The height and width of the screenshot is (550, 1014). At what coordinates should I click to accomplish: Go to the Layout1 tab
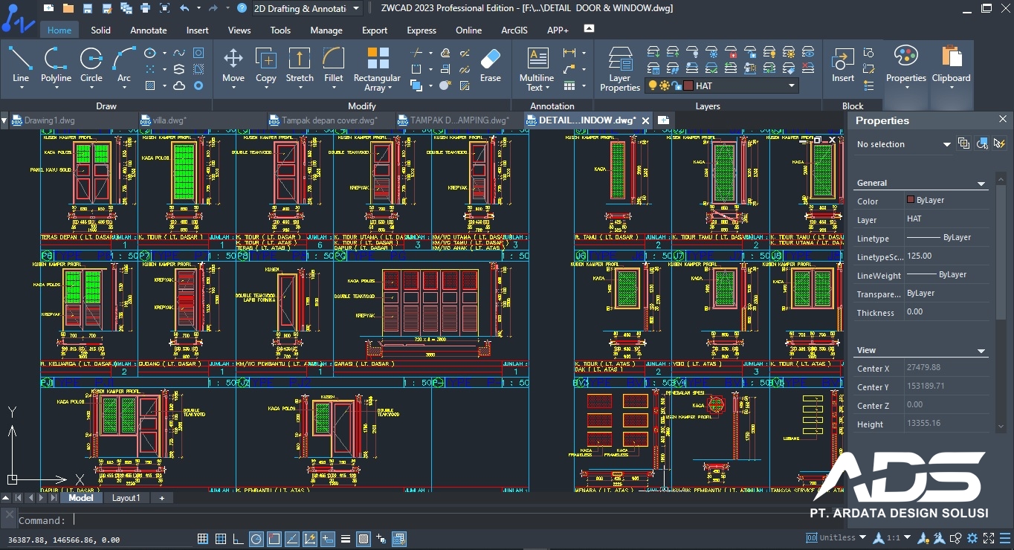(x=126, y=498)
